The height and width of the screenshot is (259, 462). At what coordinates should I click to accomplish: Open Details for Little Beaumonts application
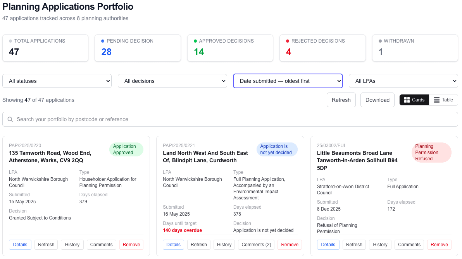(328, 245)
